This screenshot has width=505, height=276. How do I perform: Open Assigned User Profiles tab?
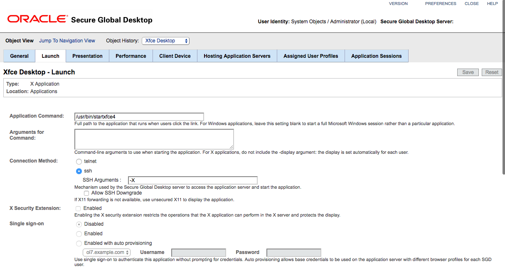311,56
